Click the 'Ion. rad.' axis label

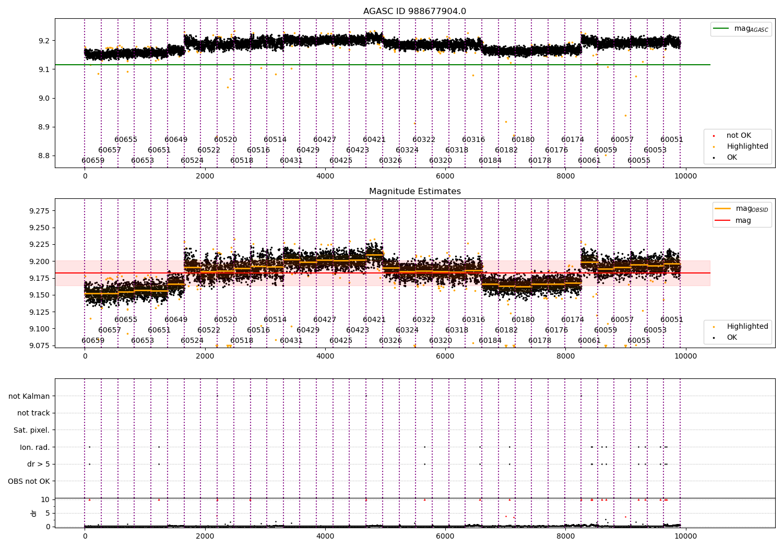35,447
